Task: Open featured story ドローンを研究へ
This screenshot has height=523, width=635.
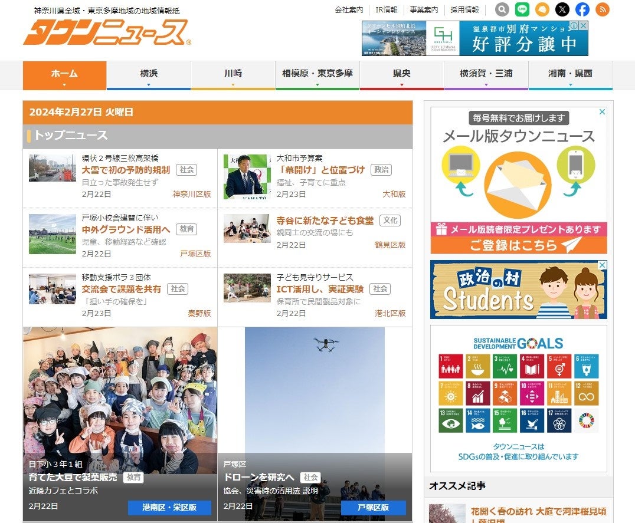Action: (258, 477)
